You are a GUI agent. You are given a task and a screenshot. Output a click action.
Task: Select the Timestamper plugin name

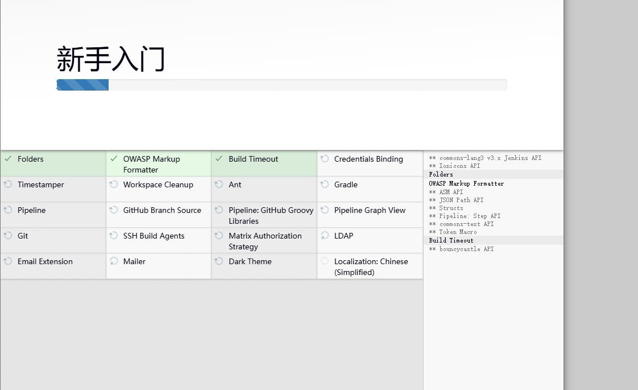[41, 184]
